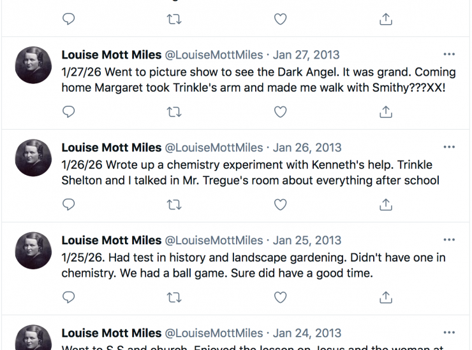This screenshot has width=472, height=350.
Task: Share the Jan 26, 2013 tweet
Action: tap(385, 205)
